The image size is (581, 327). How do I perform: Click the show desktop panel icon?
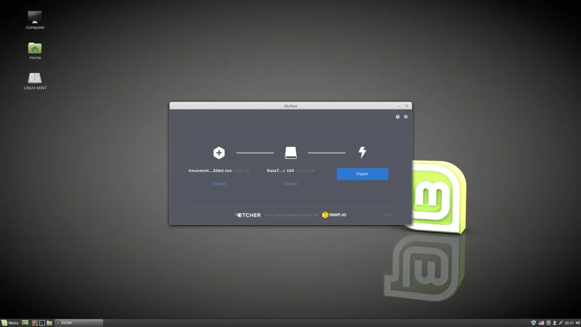25,323
